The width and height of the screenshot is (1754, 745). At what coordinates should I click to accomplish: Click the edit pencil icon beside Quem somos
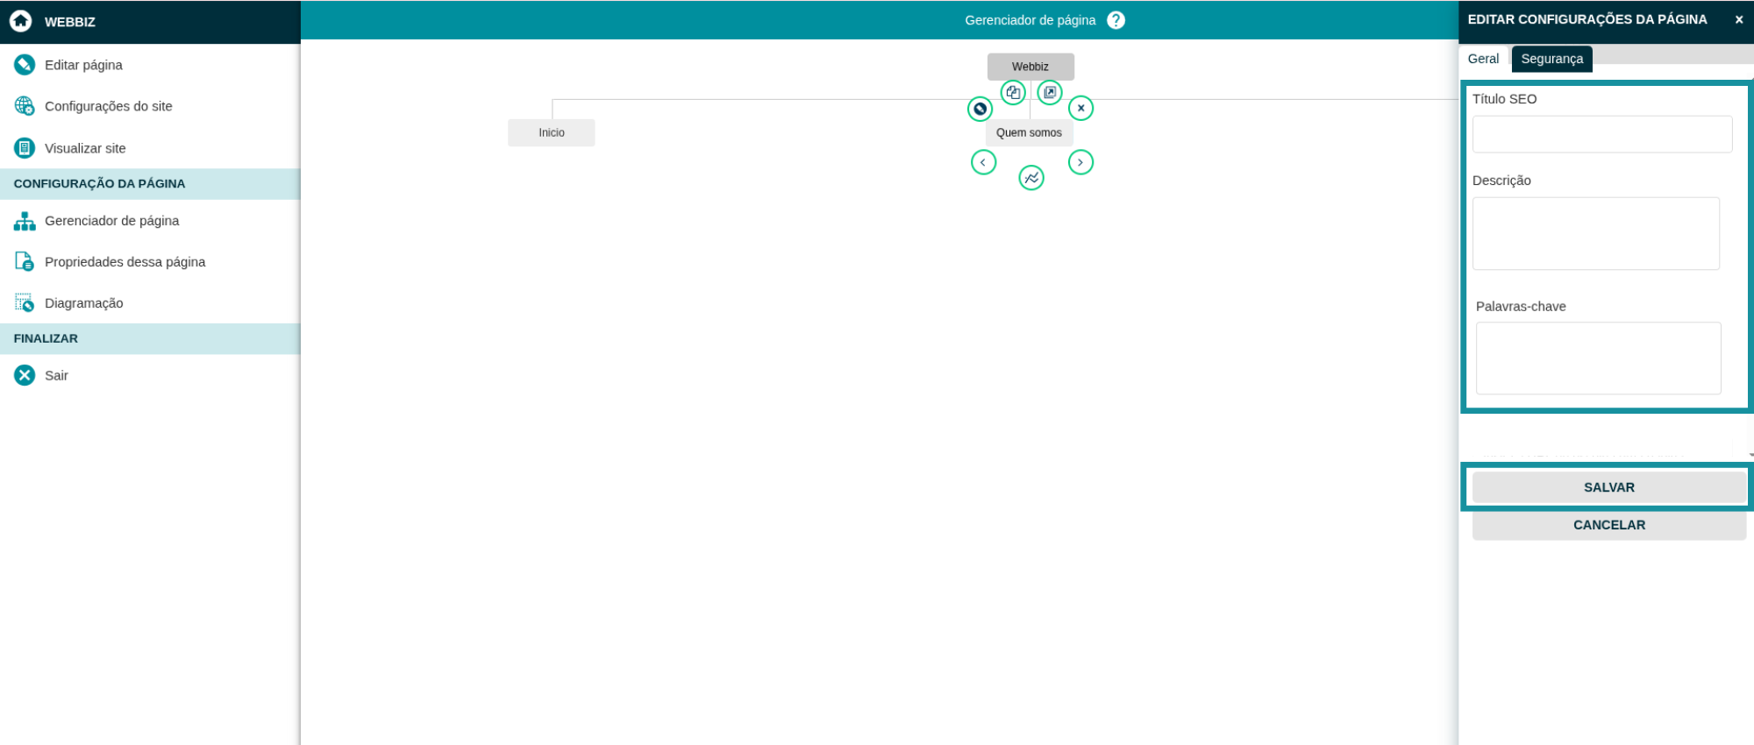click(x=980, y=109)
